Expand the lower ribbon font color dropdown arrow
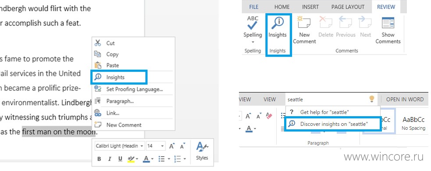Viewport: 431px width, 171px height. point(255,128)
